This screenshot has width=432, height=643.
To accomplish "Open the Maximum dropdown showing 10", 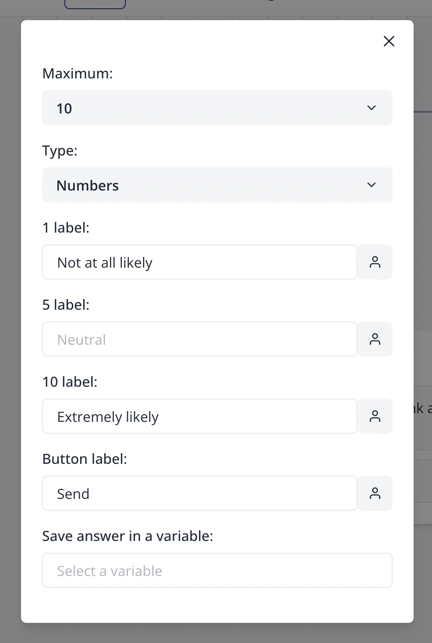I will 217,108.
